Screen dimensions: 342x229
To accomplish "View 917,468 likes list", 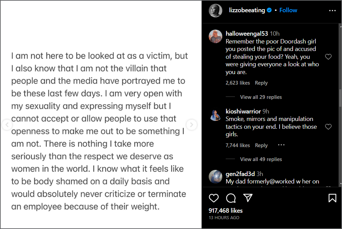I will tap(225, 211).
